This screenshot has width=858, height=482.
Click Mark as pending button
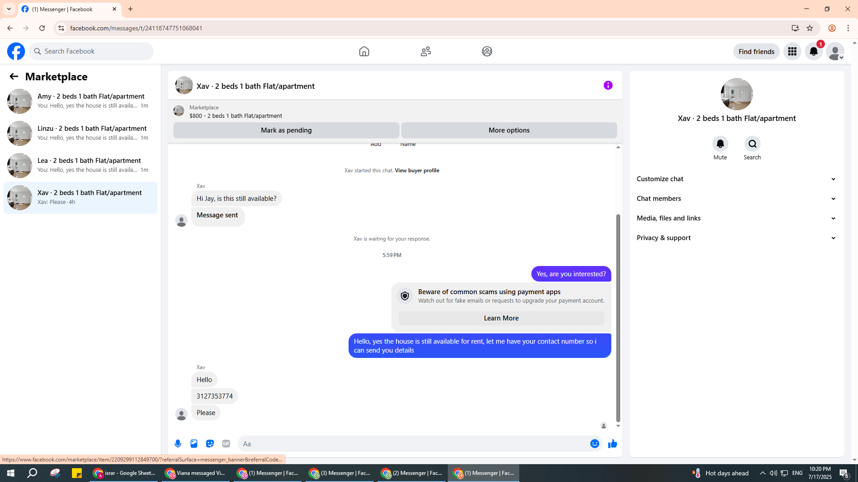pos(286,130)
